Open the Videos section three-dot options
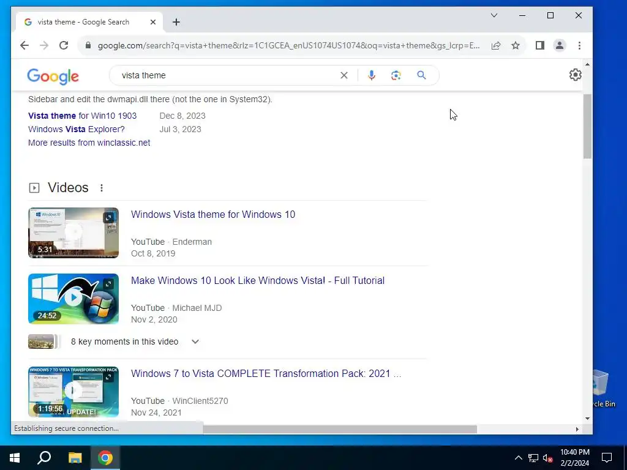 tap(102, 188)
